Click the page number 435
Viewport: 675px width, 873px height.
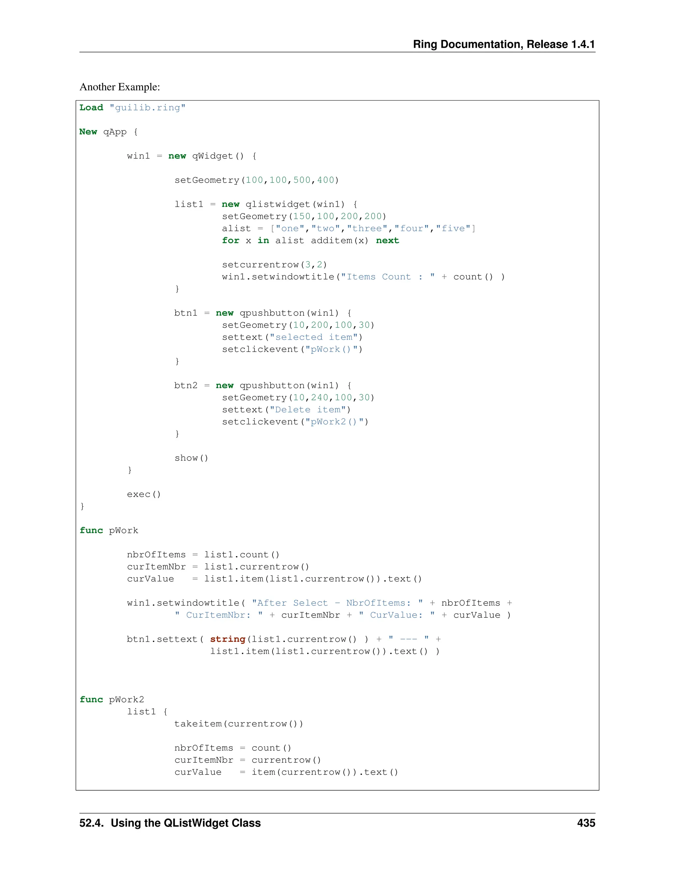coord(586,823)
